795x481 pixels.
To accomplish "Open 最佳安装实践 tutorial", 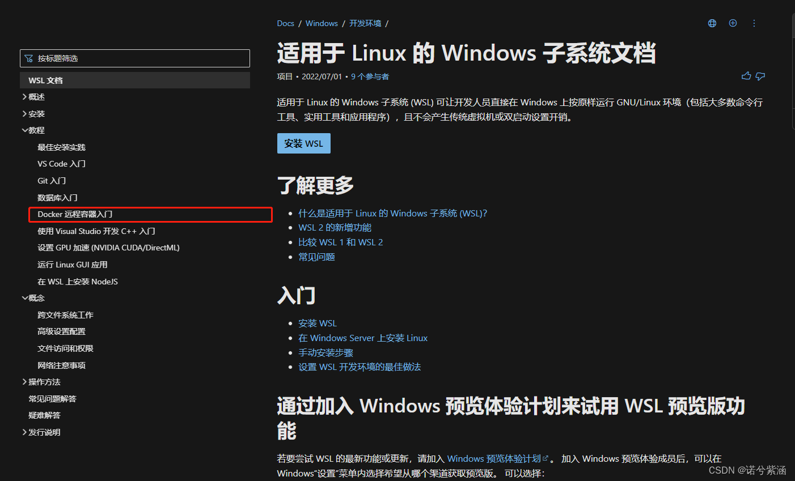I will [x=61, y=147].
